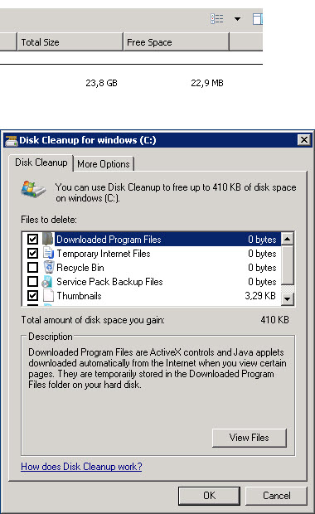Sort by the Total Size column header

[x=70, y=42]
